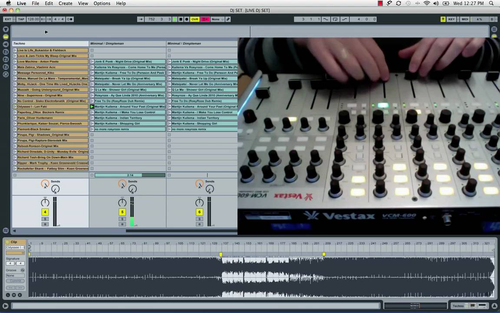The width and height of the screenshot is (500, 313).
Task: Select the 128.00 tempo field
Action: [33, 19]
